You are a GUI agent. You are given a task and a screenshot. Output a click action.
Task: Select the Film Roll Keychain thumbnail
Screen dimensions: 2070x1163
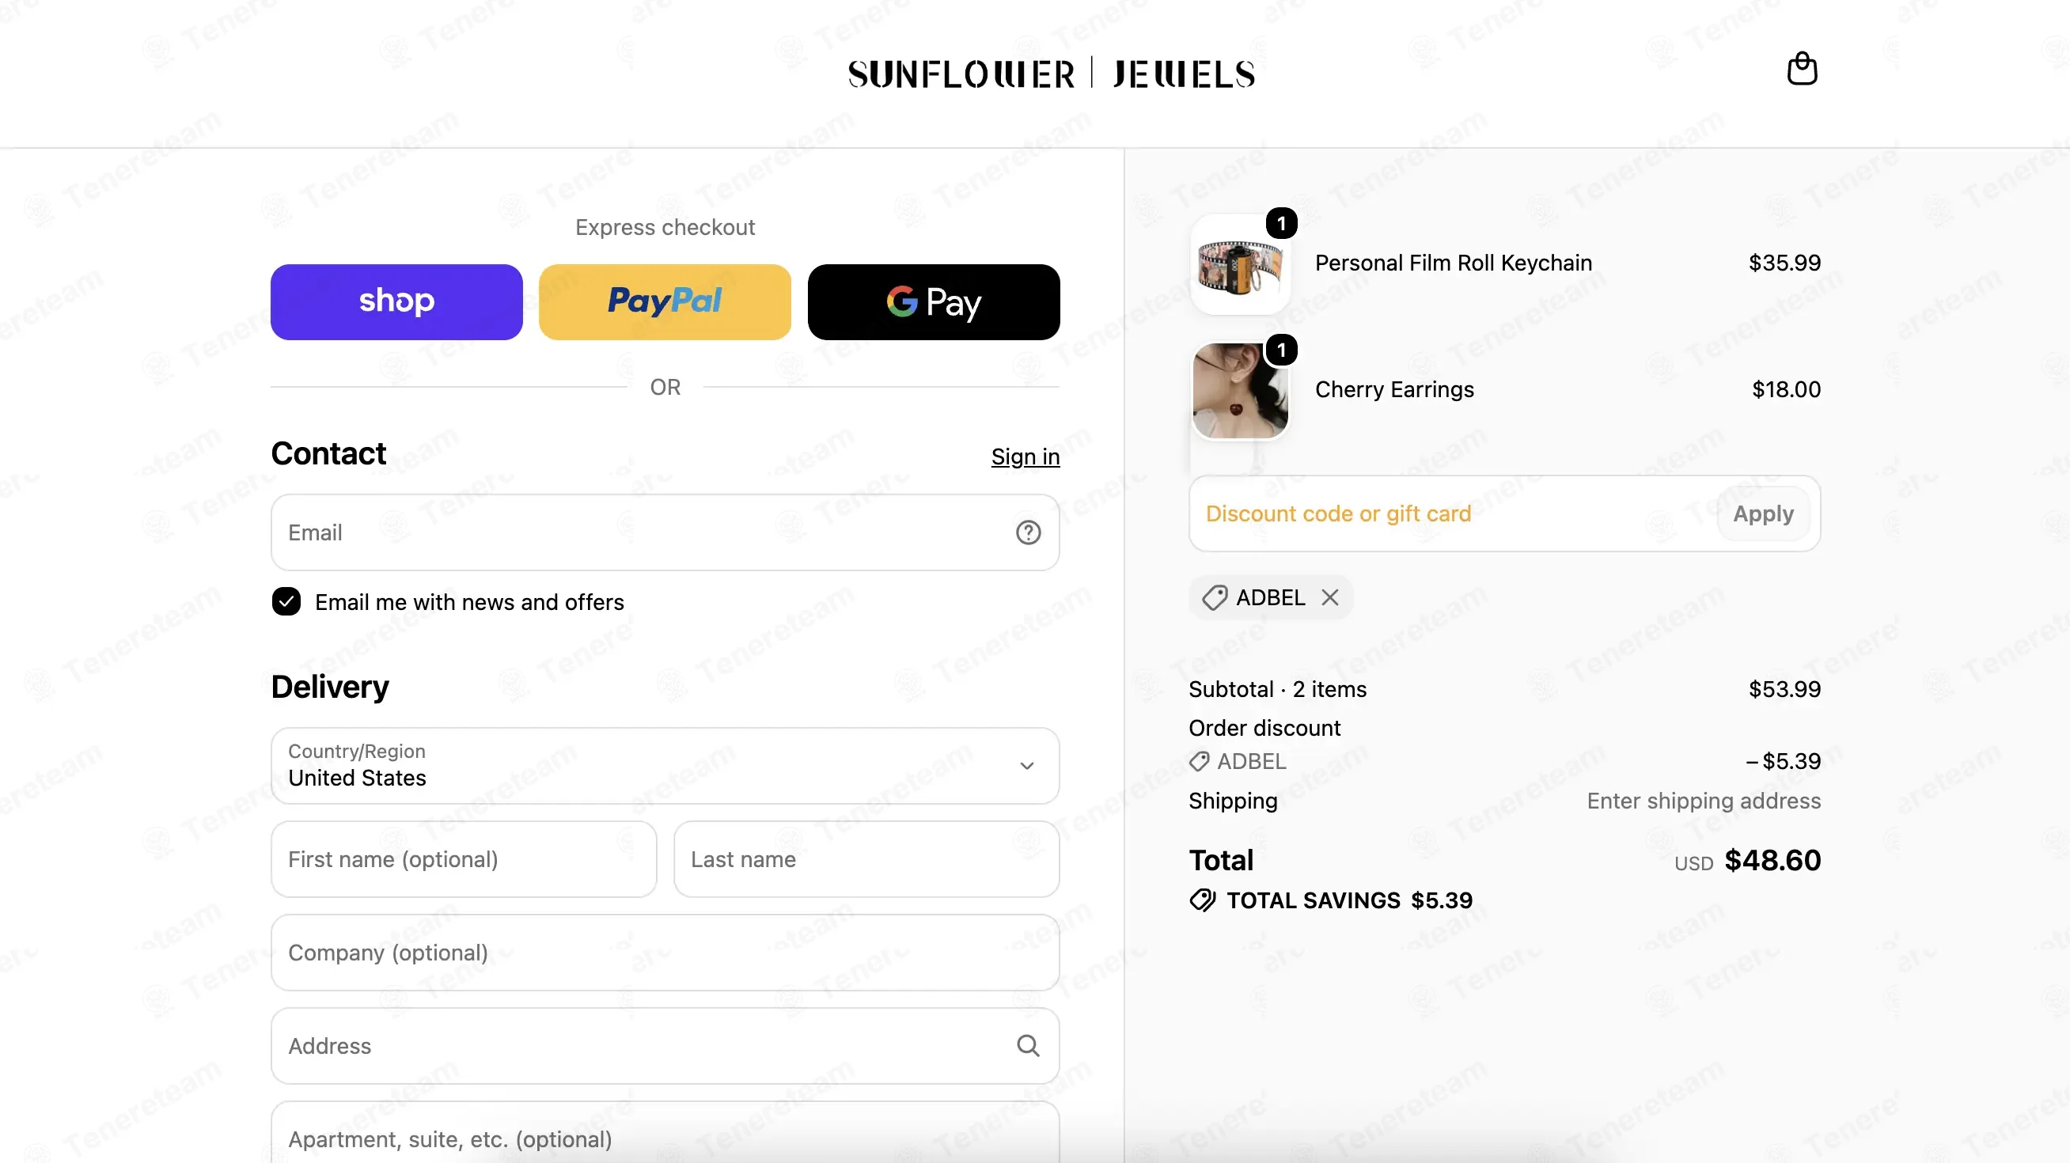pyautogui.click(x=1239, y=264)
